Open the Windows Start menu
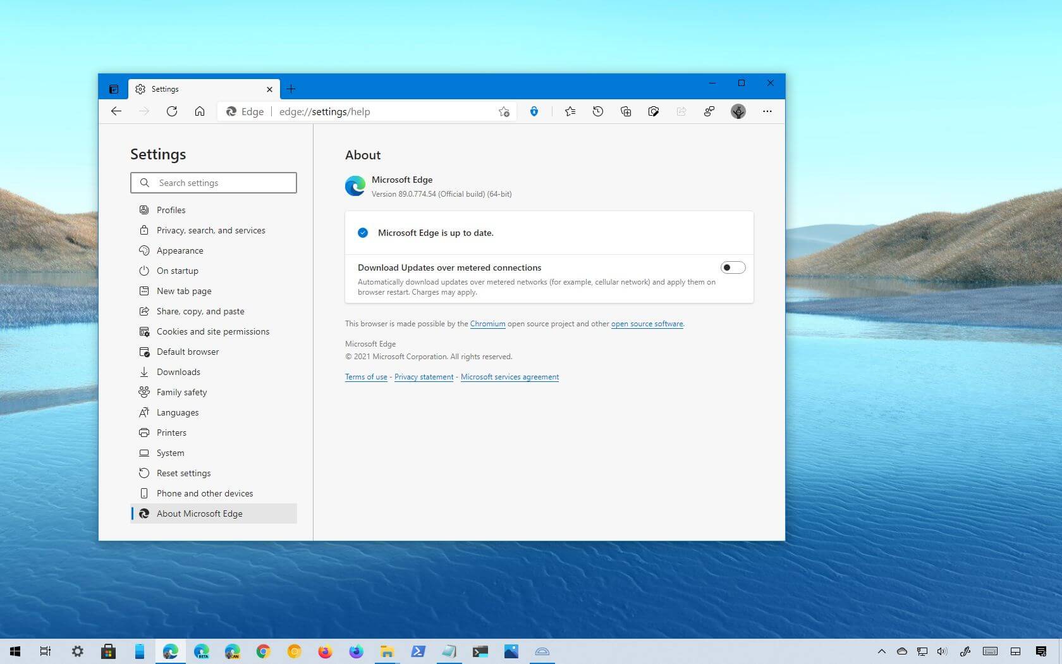 (x=15, y=651)
